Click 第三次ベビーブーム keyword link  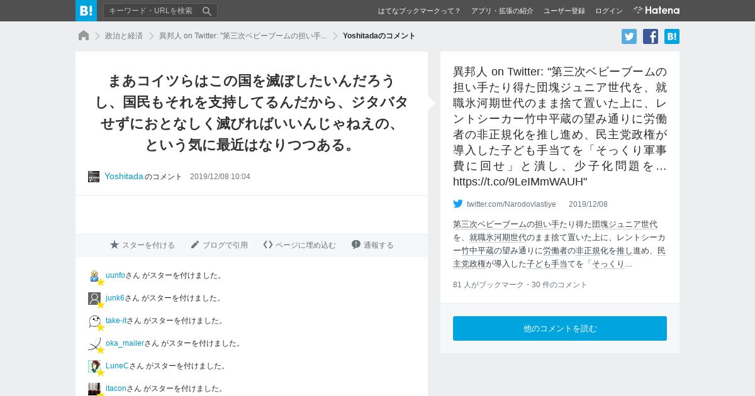489,224
